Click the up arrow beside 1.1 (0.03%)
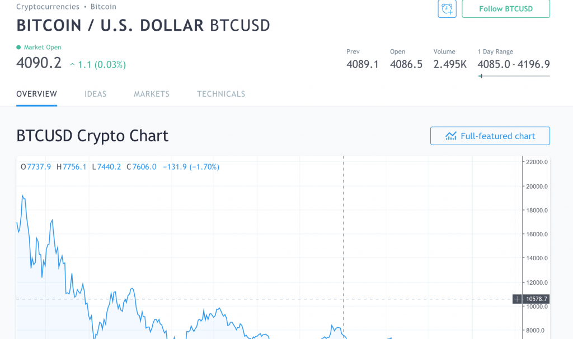The width and height of the screenshot is (573, 339). point(72,65)
